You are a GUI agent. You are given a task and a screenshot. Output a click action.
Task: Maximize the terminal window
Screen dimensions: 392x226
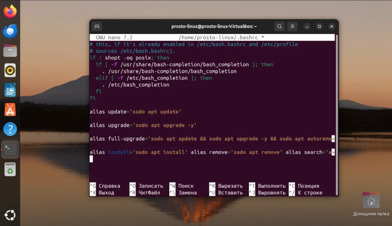pos(319,26)
